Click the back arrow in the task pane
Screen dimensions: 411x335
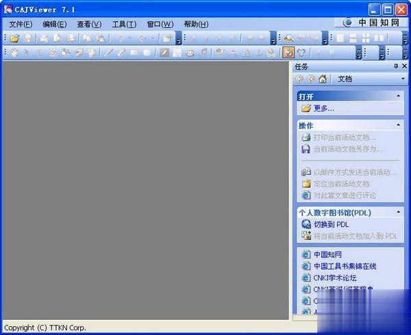click(299, 79)
